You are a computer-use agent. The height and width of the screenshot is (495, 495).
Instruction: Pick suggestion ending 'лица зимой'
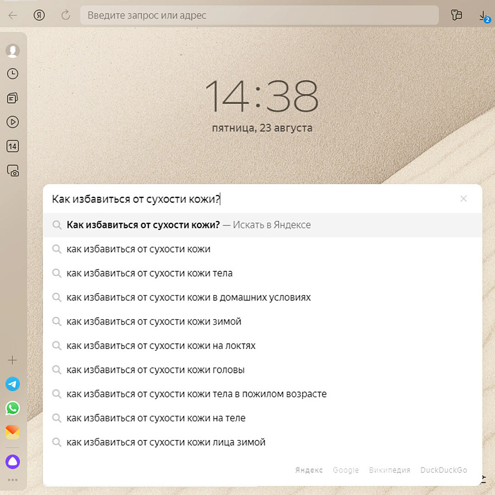point(262,442)
